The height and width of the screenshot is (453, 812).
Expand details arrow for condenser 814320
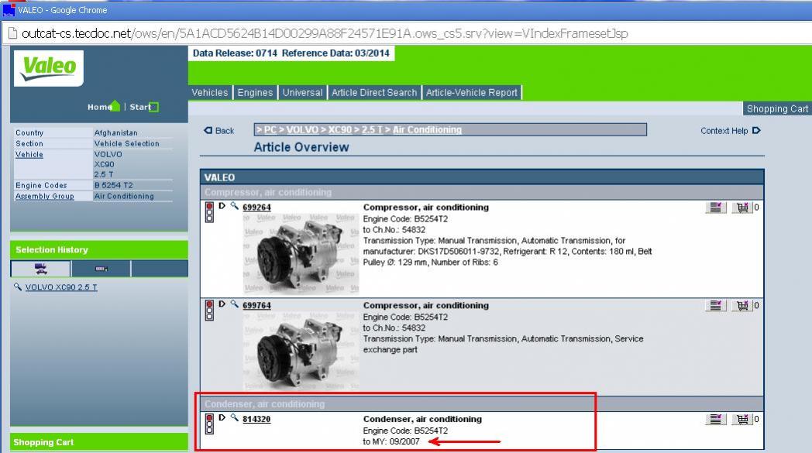coord(222,417)
